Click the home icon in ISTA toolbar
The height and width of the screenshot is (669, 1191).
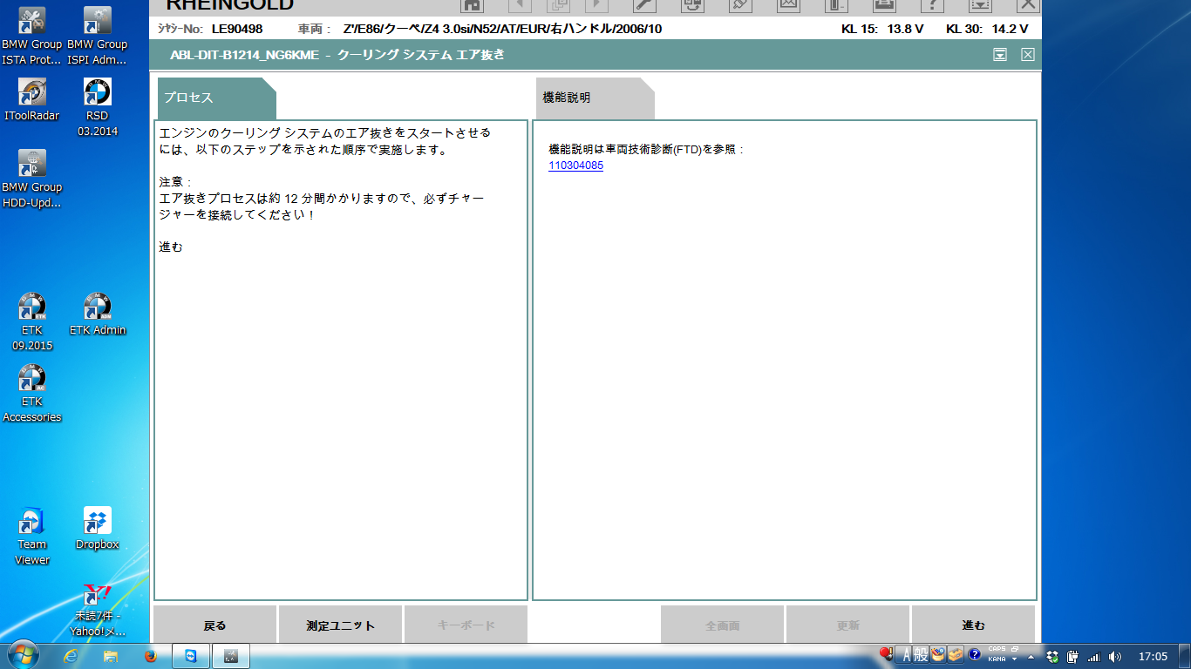tap(472, 5)
